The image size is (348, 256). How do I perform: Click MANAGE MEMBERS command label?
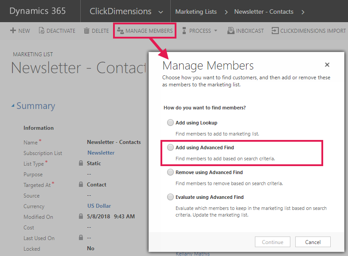pos(149,31)
